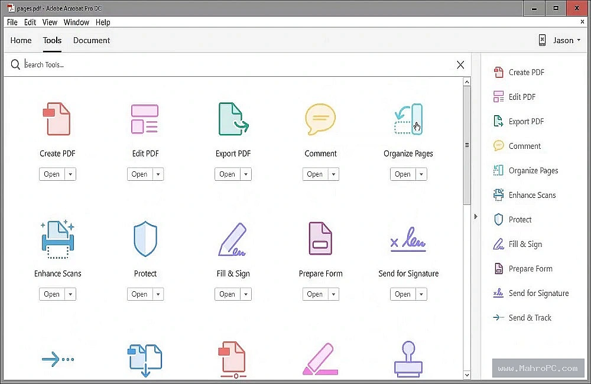
Task: Click Open button under Edit PDF
Action: pyautogui.click(x=139, y=174)
